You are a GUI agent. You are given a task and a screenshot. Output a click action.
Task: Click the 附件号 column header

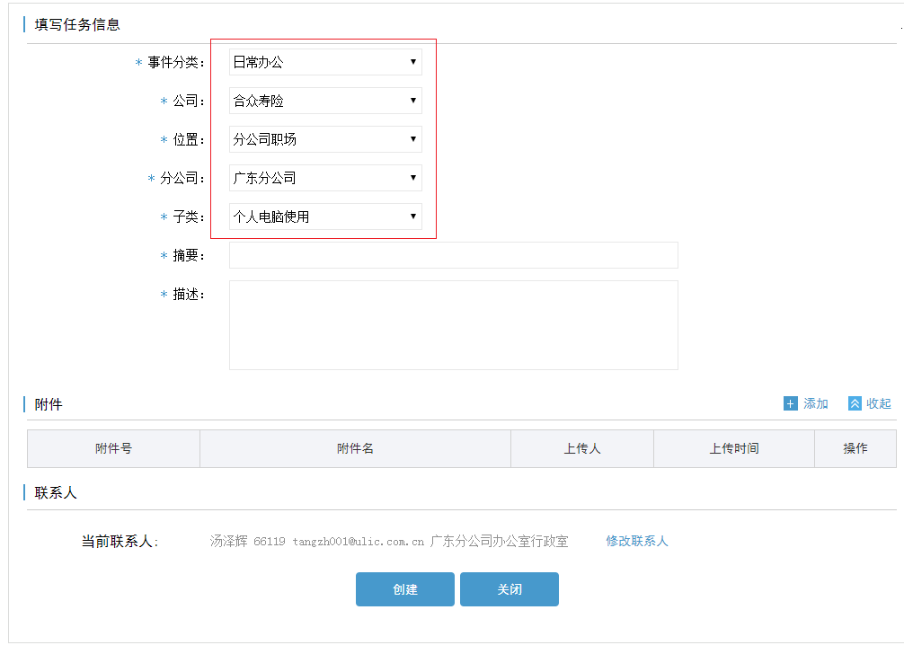coord(113,448)
